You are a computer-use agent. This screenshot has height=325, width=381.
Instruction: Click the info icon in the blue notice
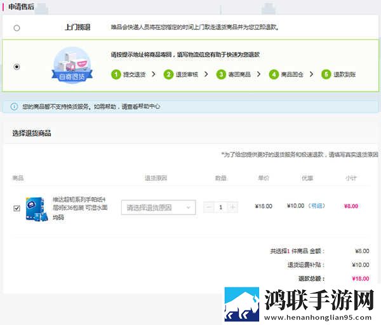(14, 106)
